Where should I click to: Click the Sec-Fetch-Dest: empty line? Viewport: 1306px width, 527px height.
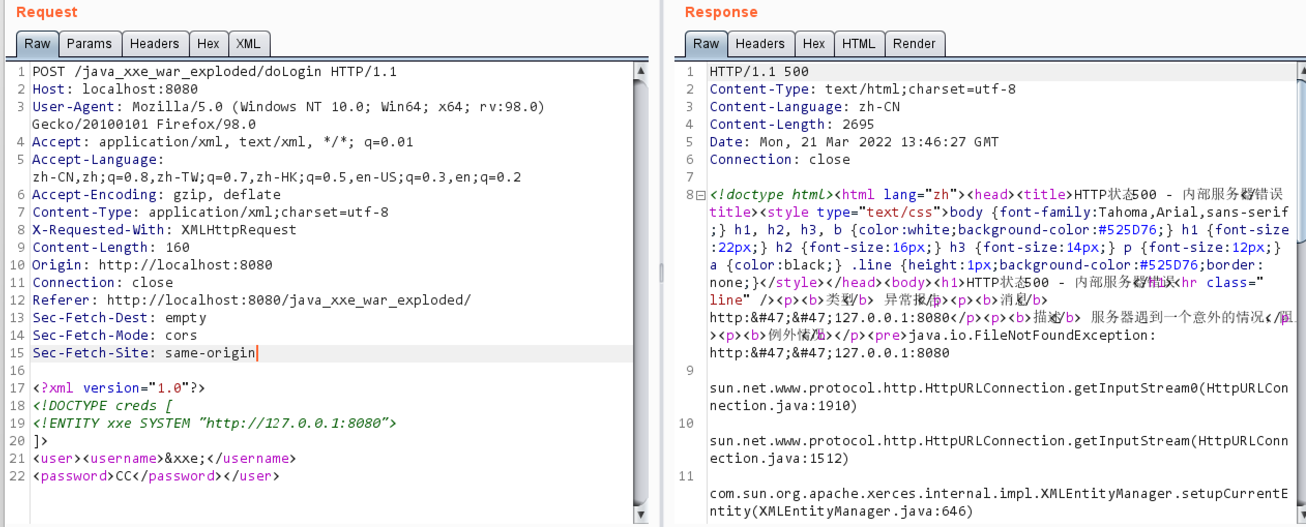(x=119, y=318)
